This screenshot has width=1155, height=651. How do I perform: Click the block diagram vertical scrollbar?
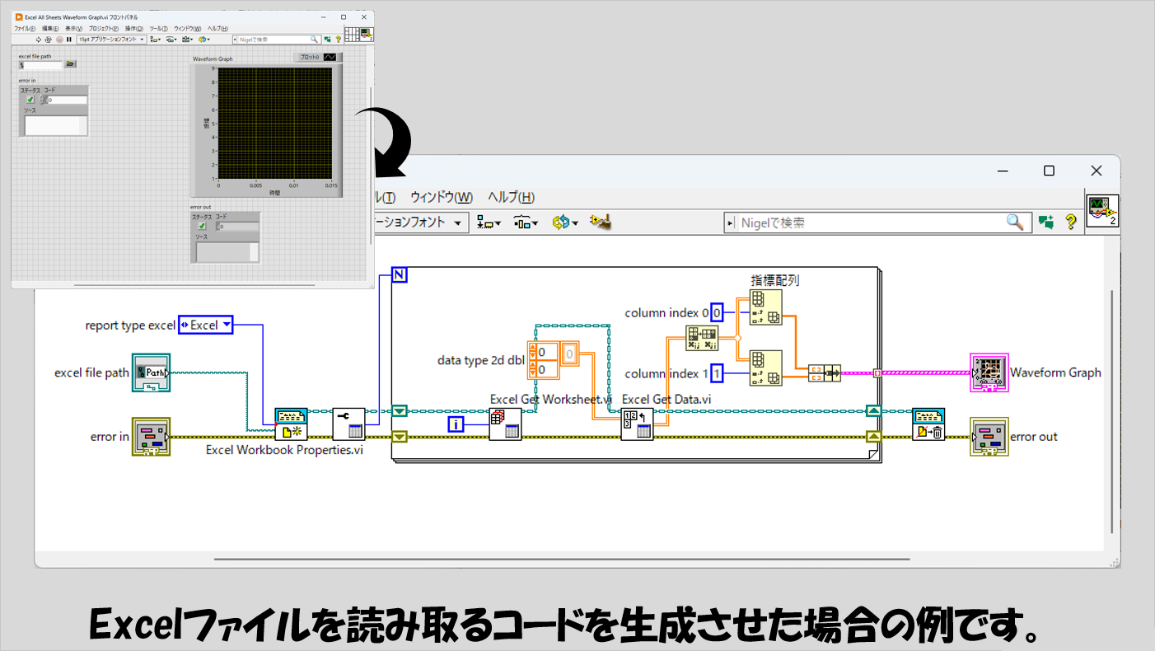[x=1112, y=412]
